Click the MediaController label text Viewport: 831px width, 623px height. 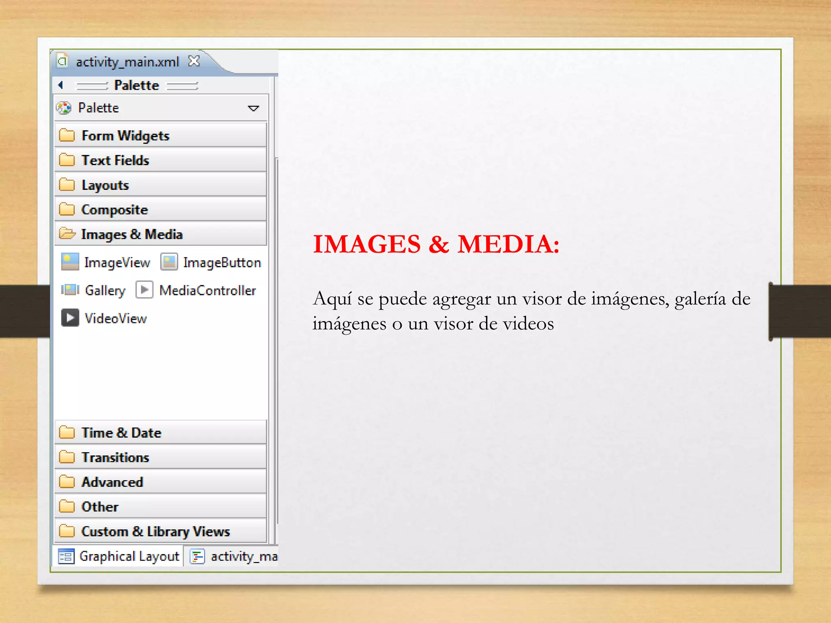pyautogui.click(x=207, y=290)
